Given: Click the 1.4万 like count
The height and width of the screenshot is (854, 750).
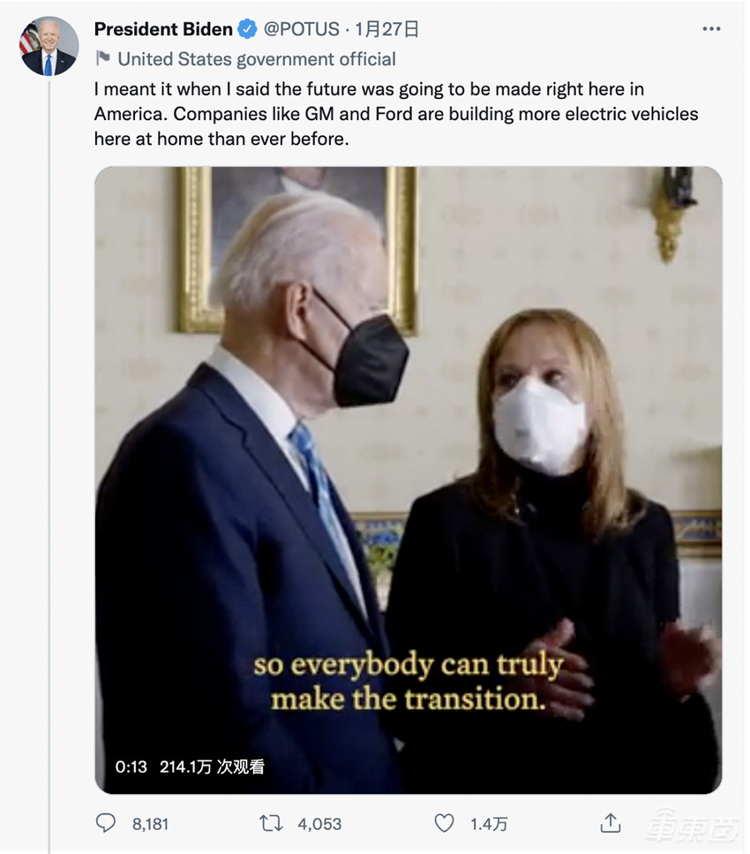Looking at the screenshot, I should coord(489,824).
